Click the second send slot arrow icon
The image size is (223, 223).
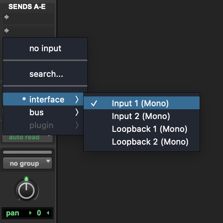(6, 31)
